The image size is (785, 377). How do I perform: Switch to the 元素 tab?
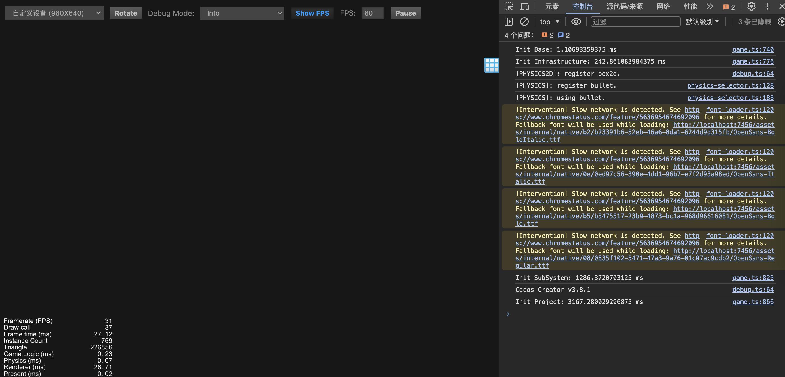(x=552, y=7)
